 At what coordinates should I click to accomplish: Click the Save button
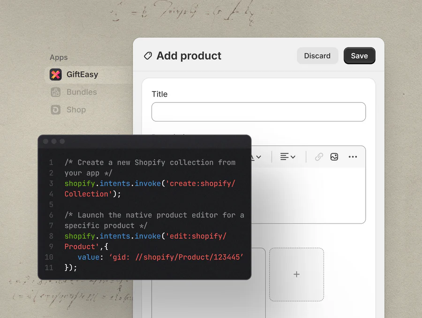(359, 56)
